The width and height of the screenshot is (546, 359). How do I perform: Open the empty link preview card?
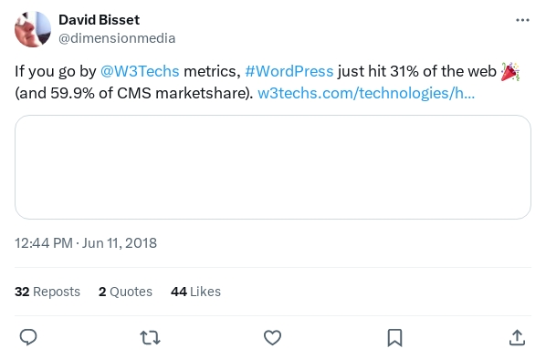tap(273, 167)
